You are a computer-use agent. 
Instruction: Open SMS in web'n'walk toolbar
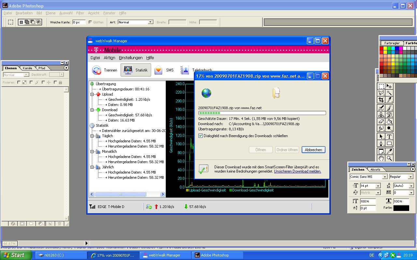(x=159, y=70)
